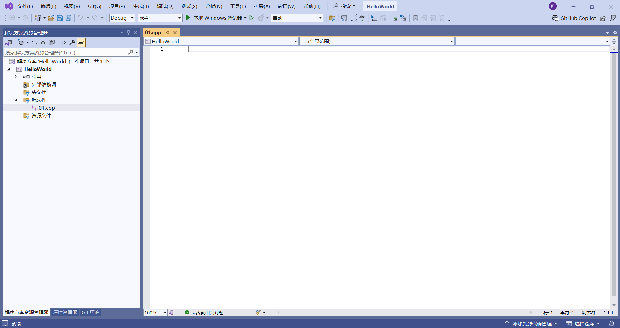Switch to the Git 更改 tab
The width and height of the screenshot is (620, 328).
click(x=90, y=312)
